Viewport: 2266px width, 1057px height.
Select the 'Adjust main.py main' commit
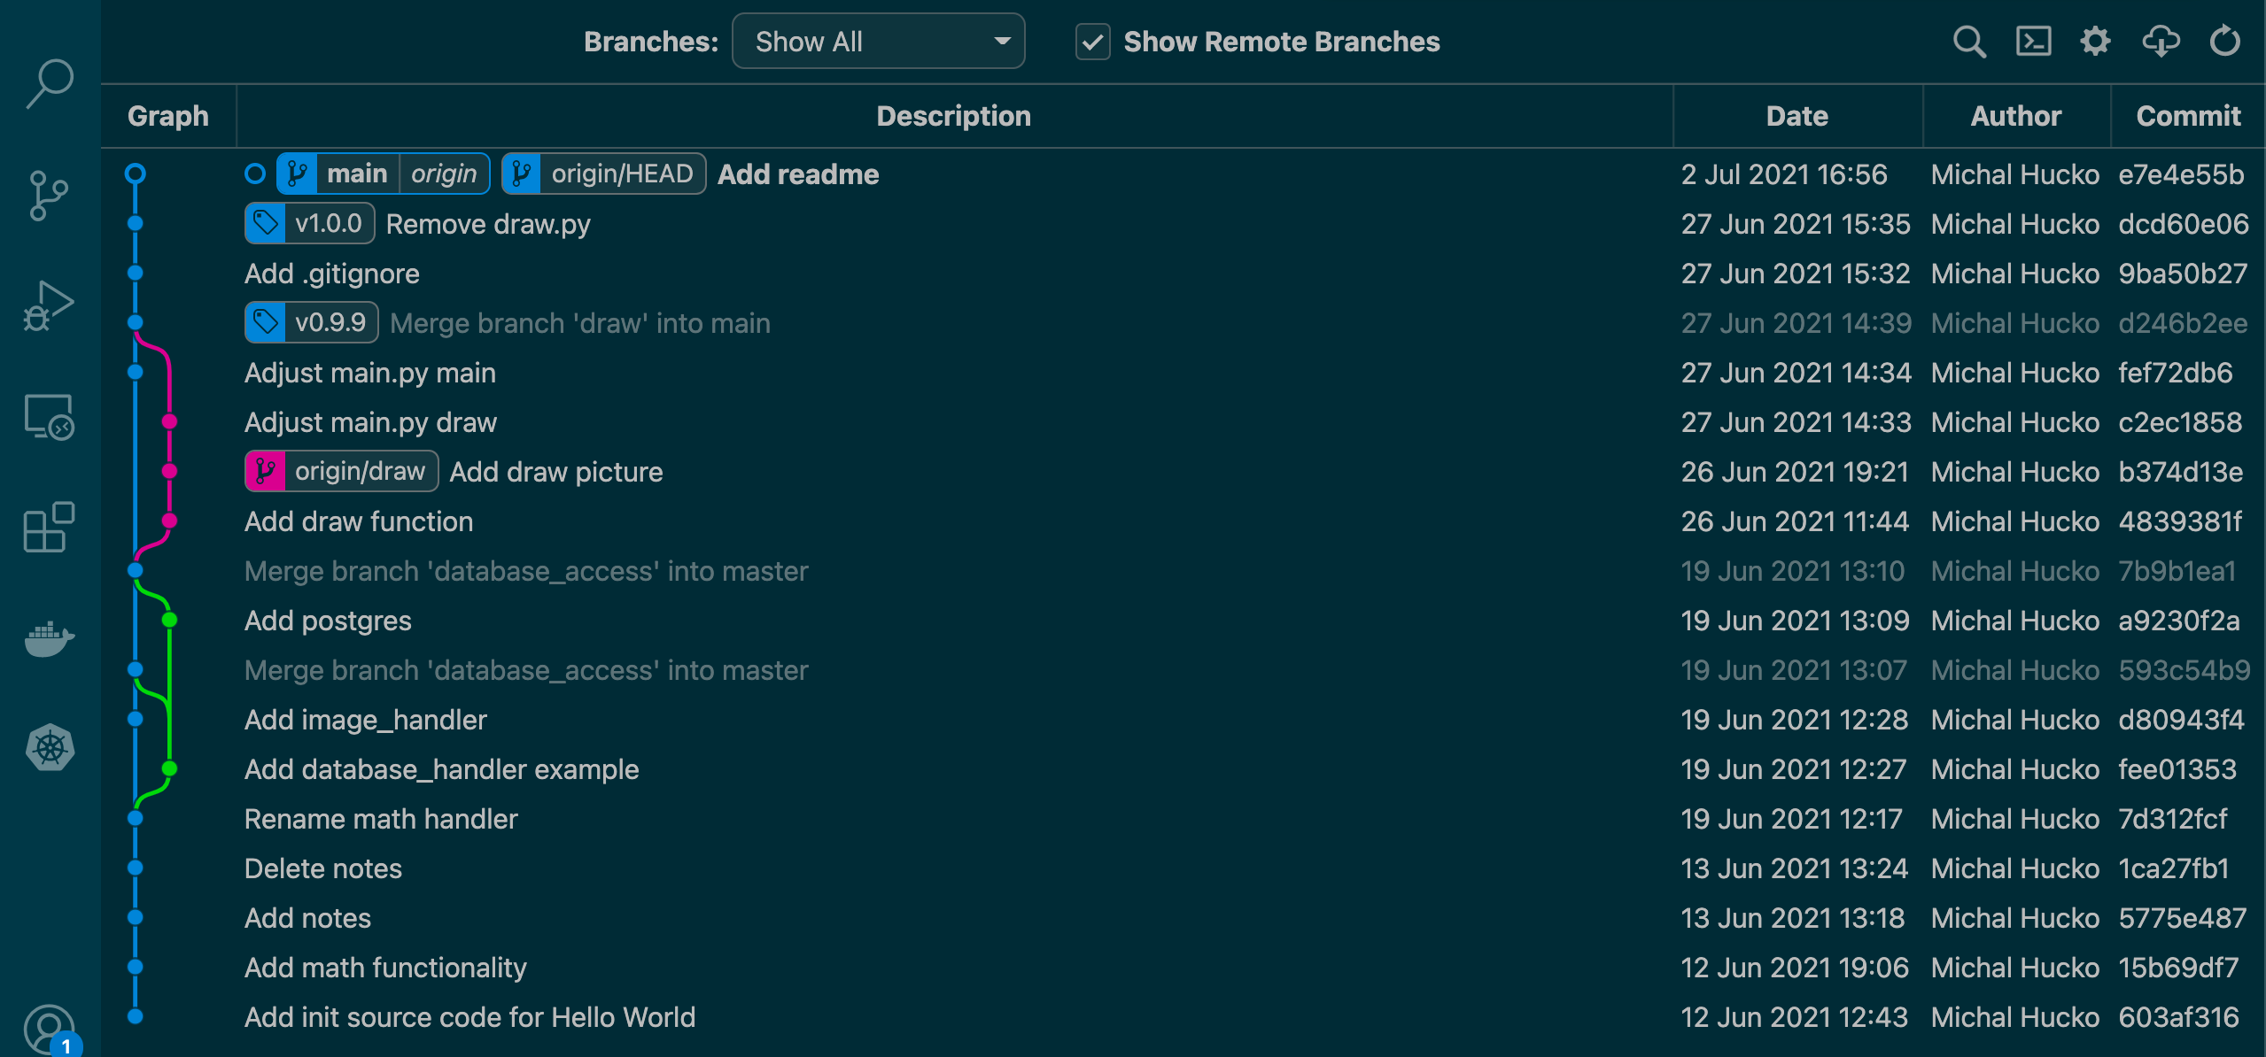click(x=370, y=373)
